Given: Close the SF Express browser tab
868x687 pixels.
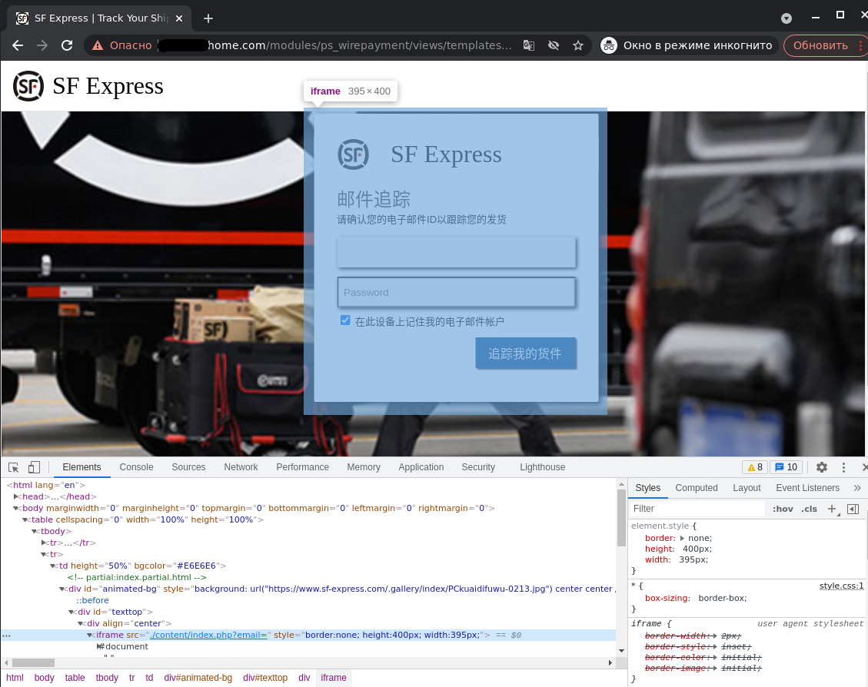Looking at the screenshot, I should pyautogui.click(x=179, y=18).
